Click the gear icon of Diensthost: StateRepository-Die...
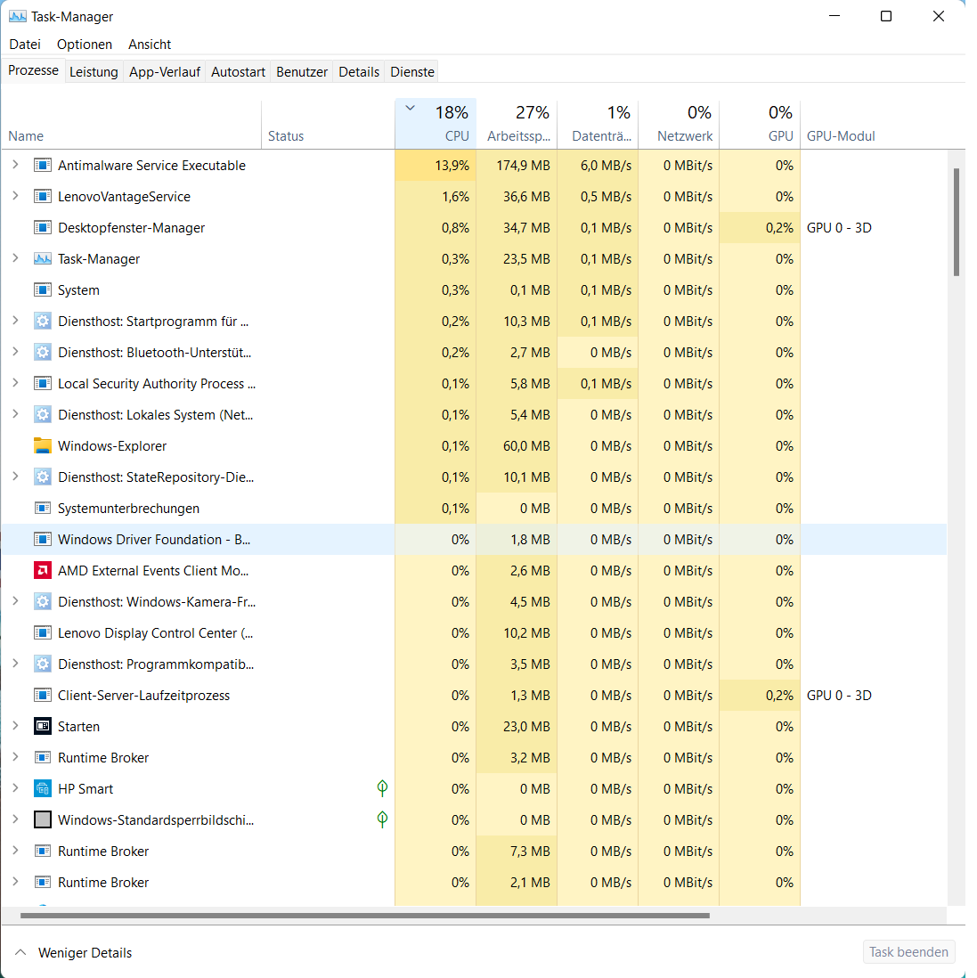The height and width of the screenshot is (978, 977). (x=43, y=477)
